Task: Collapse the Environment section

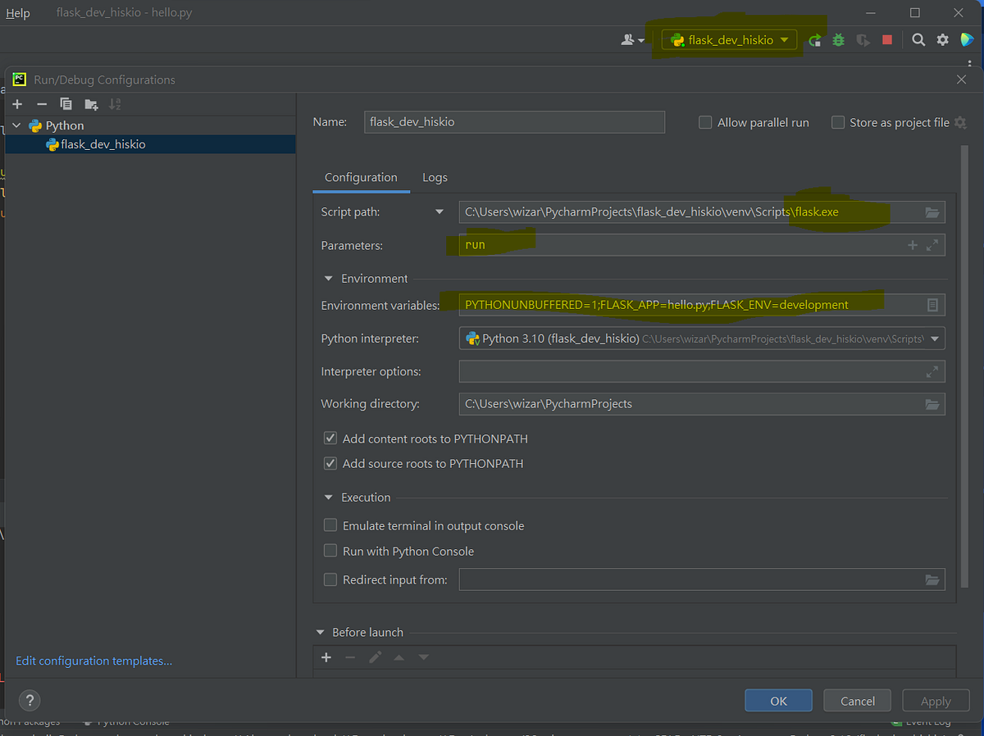Action: point(330,279)
